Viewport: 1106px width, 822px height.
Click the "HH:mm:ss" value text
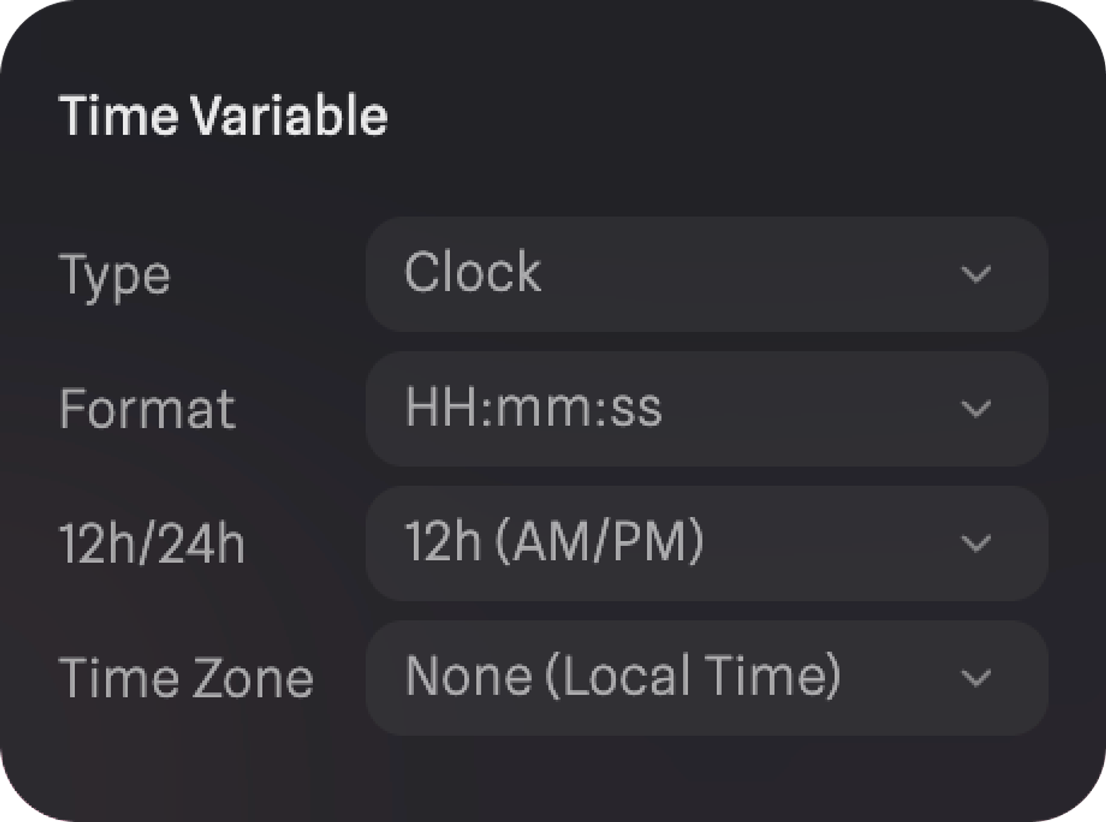point(533,408)
